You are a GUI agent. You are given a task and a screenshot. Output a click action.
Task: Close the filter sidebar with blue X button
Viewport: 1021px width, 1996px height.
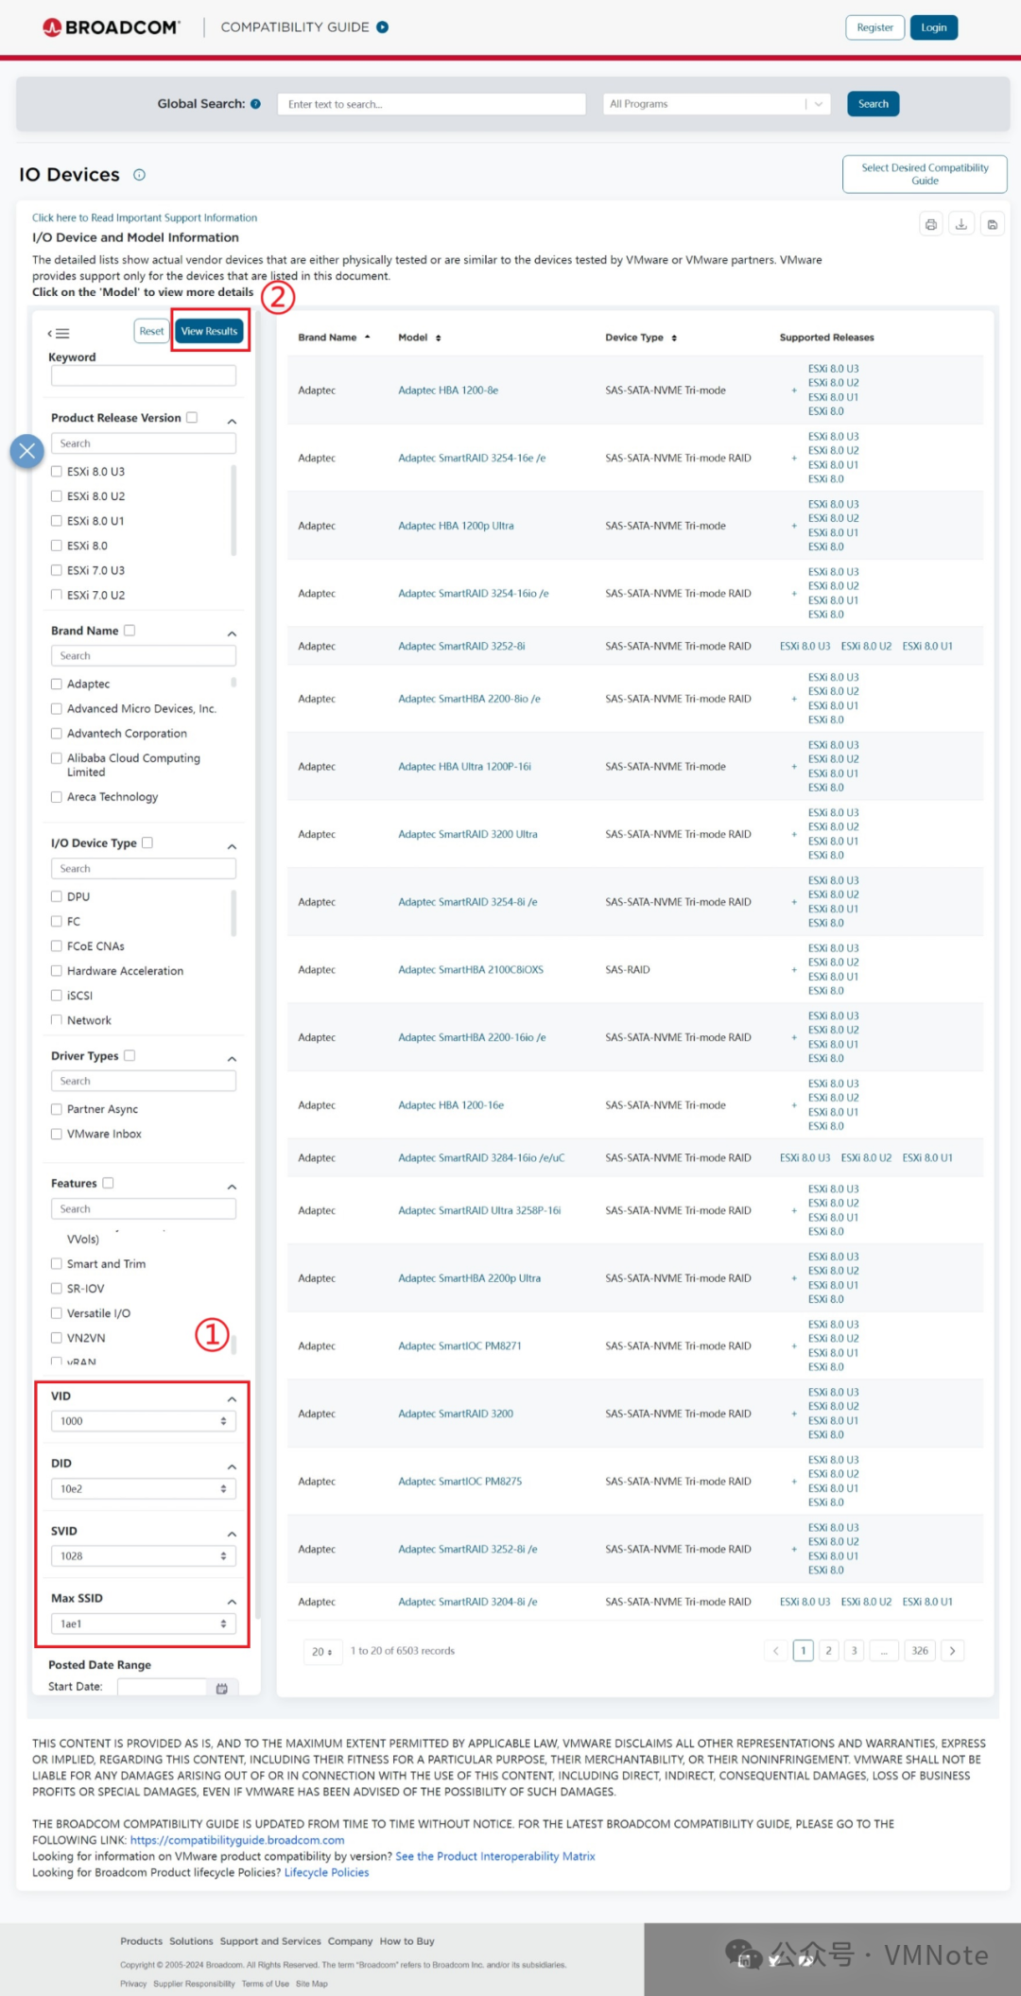(27, 451)
